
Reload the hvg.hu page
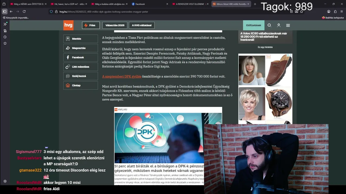pyautogui.click(x=24, y=11)
